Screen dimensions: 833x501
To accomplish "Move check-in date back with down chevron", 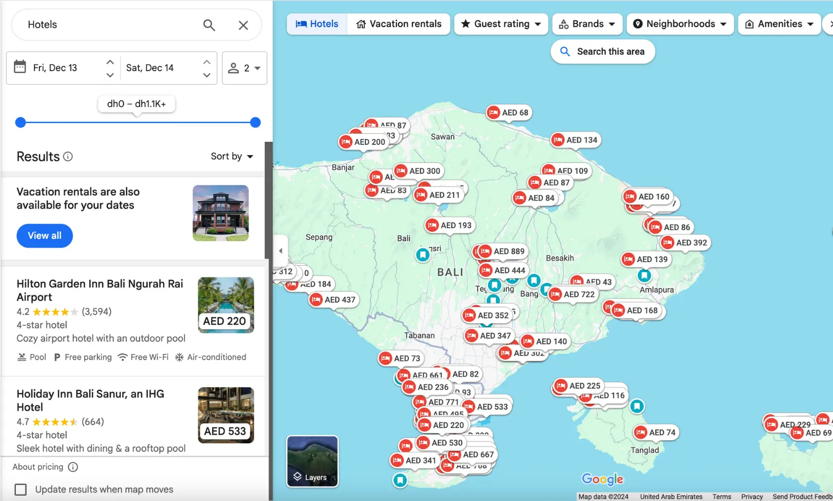I will pyautogui.click(x=110, y=75).
